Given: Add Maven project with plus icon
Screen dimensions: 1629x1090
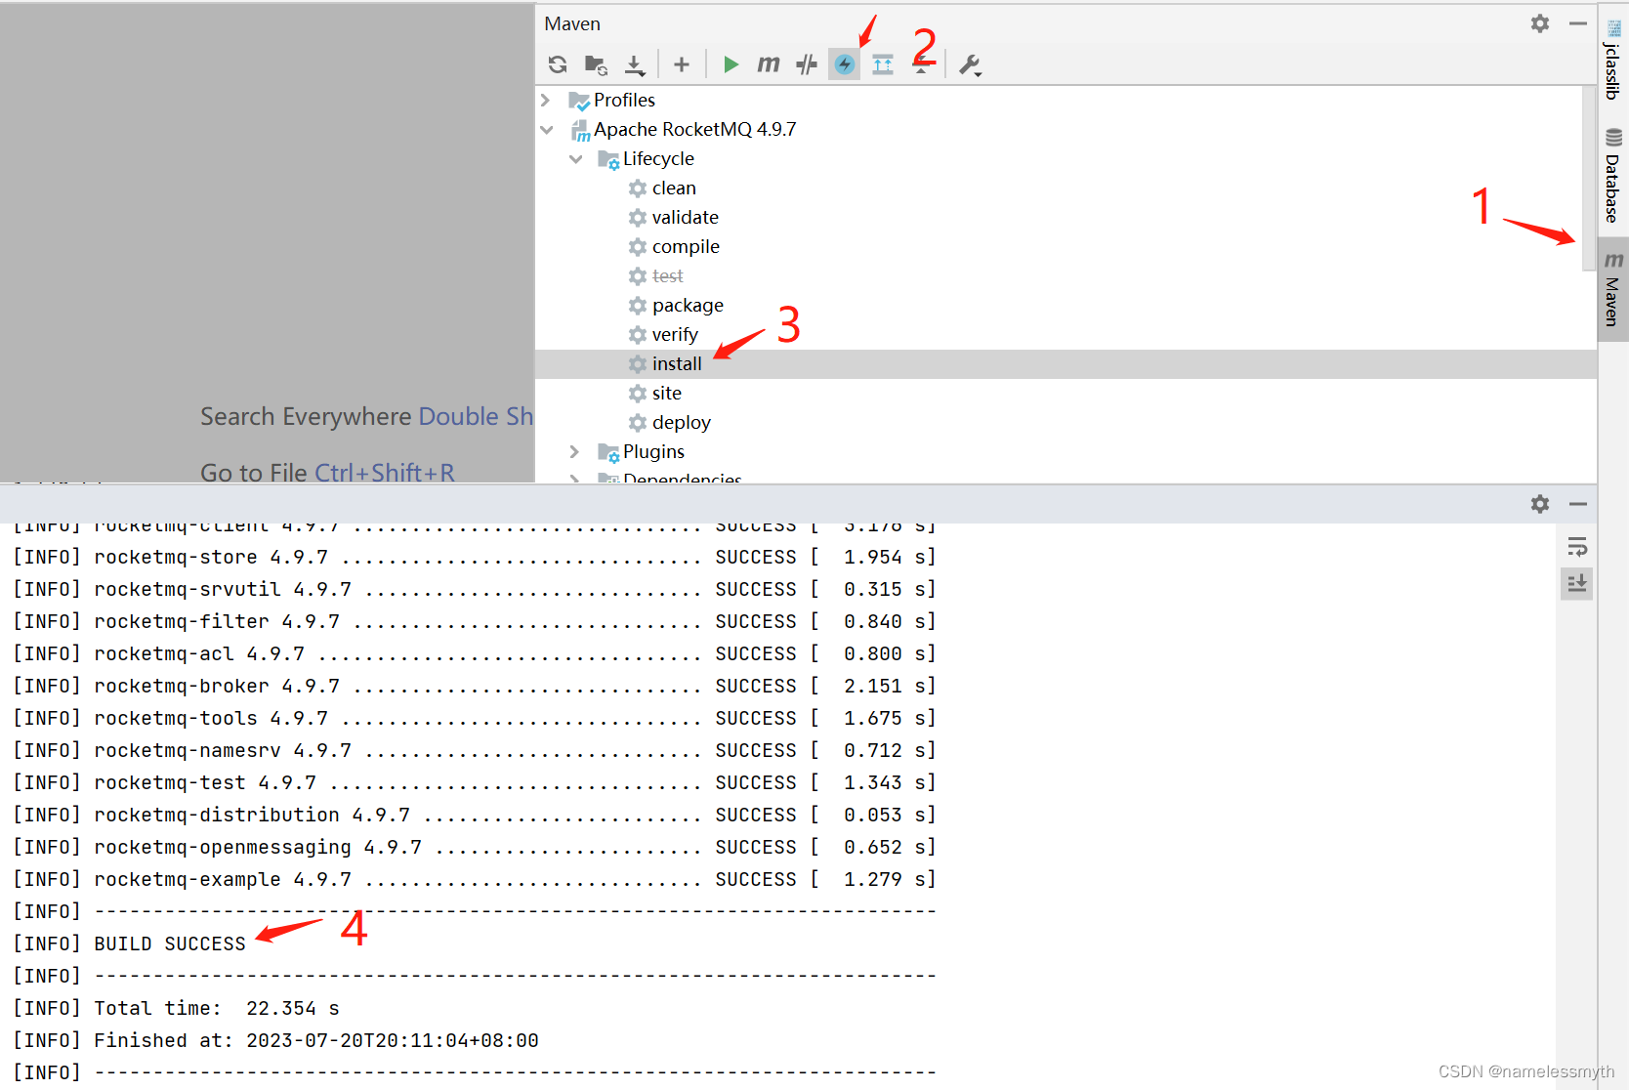Looking at the screenshot, I should (x=682, y=64).
